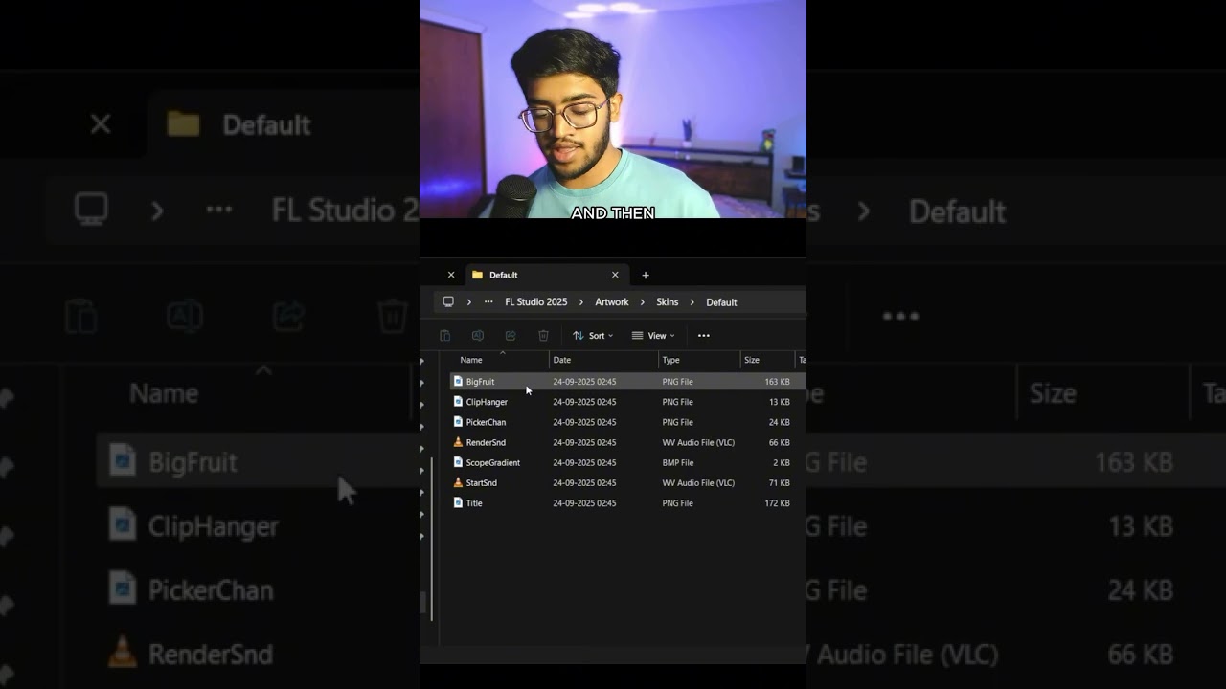Click the date cell in ClipHanger row
The image size is (1226, 689).
[583, 402]
